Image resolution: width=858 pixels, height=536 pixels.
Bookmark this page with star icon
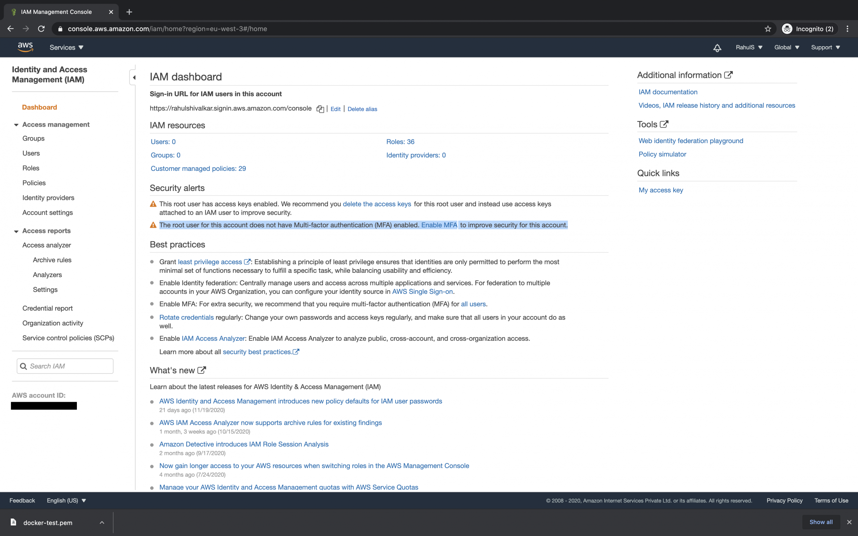tap(768, 29)
